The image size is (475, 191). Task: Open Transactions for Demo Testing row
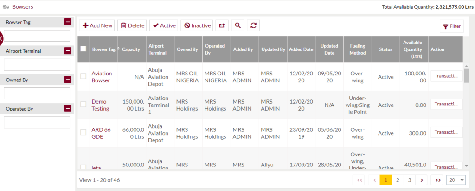tap(447, 104)
